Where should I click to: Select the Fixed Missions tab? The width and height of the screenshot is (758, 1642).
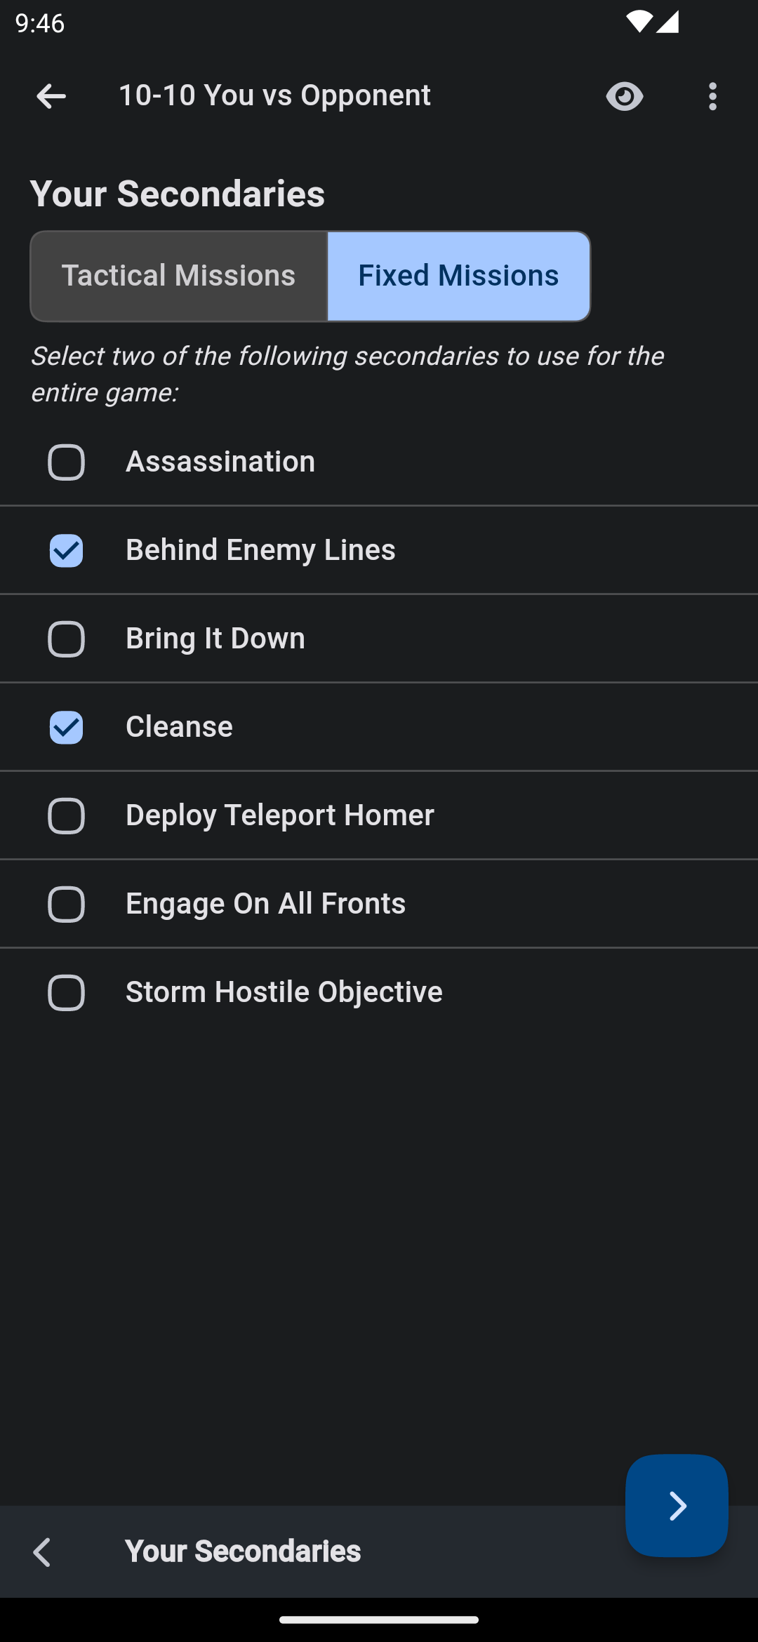(458, 276)
